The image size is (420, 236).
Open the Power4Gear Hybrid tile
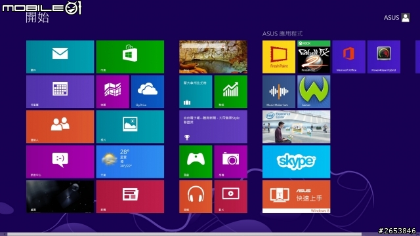point(384,57)
